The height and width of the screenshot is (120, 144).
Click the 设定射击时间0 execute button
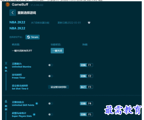[x=59, y=87]
